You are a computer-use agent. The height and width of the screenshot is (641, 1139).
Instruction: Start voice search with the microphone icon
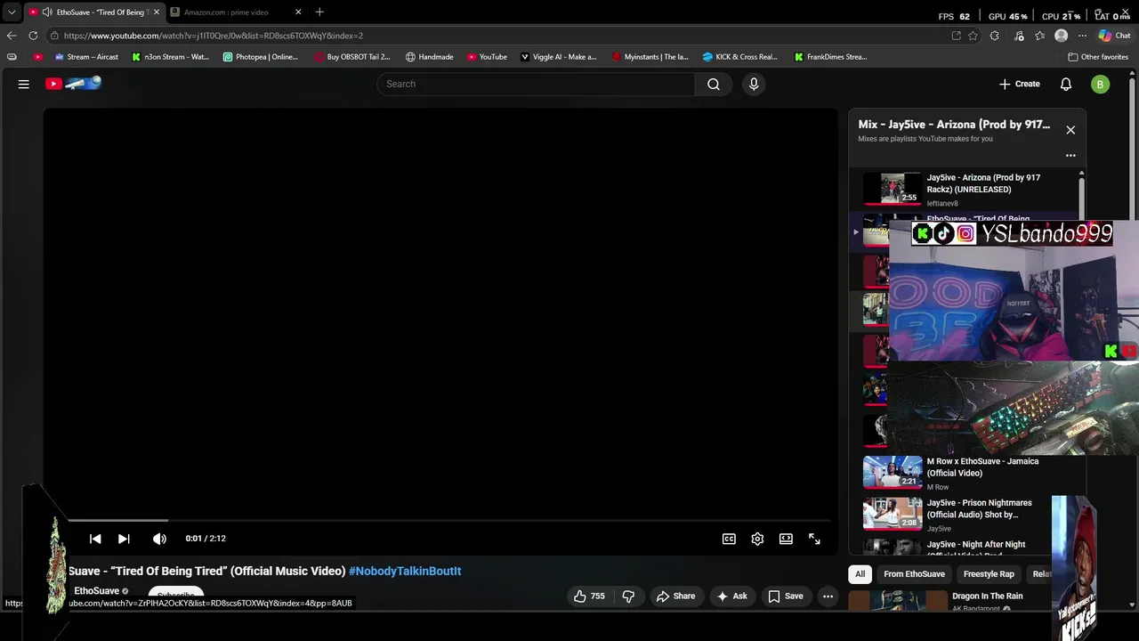(x=754, y=84)
